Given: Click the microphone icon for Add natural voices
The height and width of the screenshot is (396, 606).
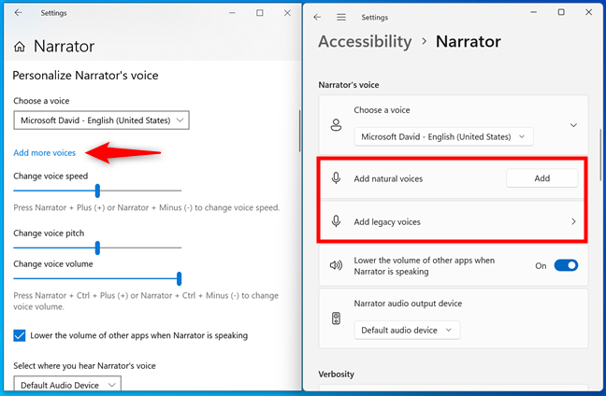Looking at the screenshot, I should coord(336,178).
